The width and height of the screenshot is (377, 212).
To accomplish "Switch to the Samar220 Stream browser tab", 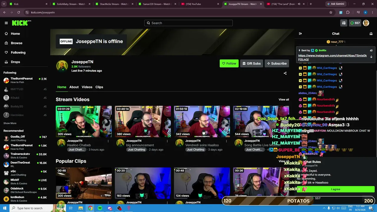I will (158, 4).
